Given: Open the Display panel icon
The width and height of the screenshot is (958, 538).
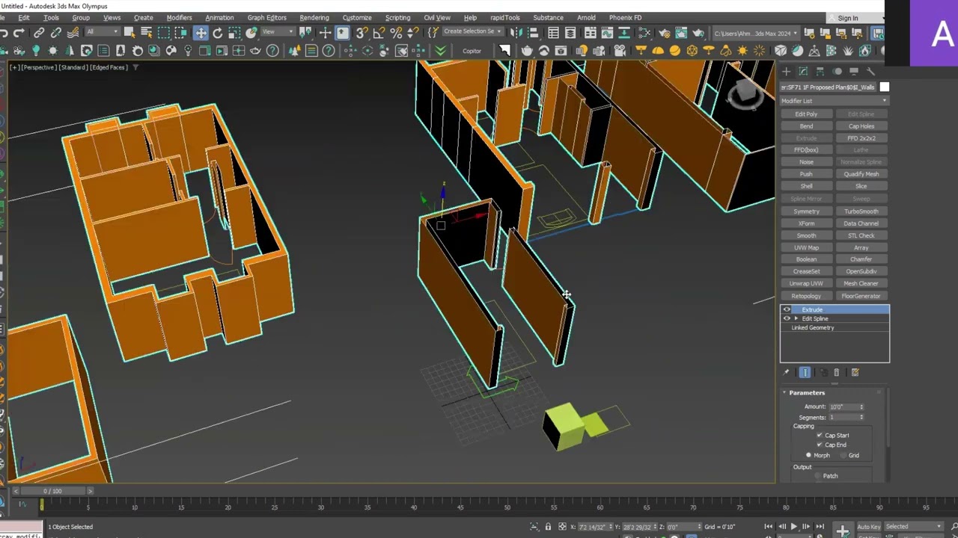Looking at the screenshot, I should click(853, 71).
